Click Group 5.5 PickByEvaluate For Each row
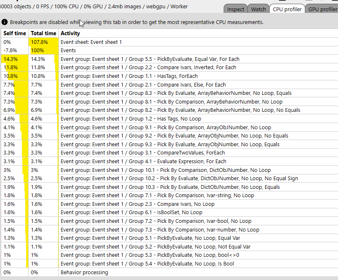 click(x=150, y=59)
